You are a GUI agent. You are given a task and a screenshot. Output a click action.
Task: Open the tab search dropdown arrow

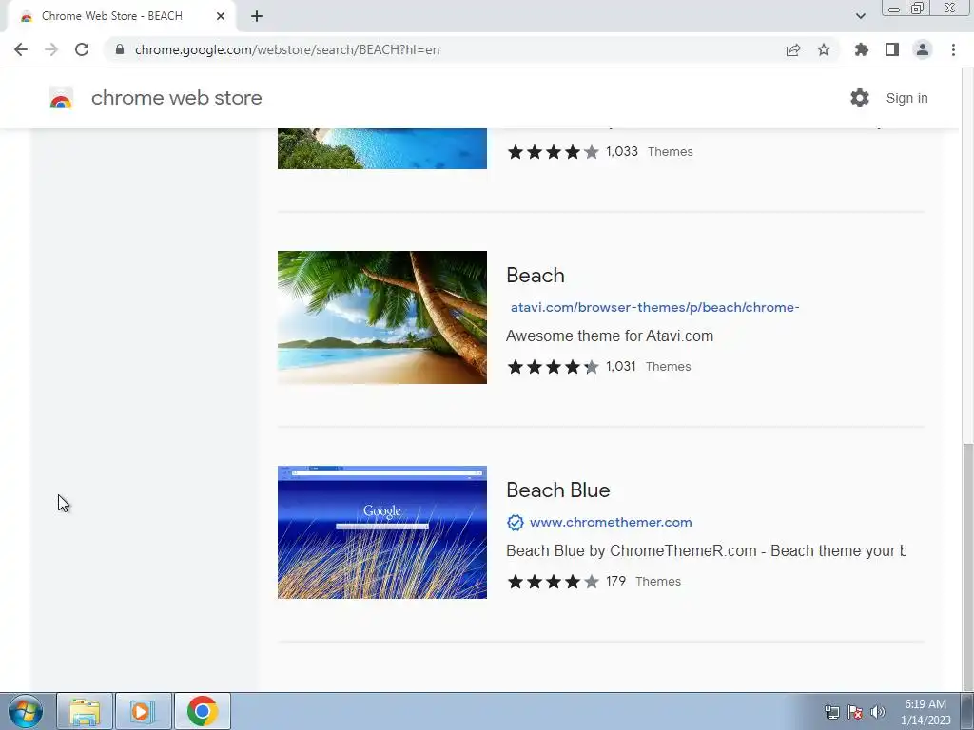(x=860, y=16)
